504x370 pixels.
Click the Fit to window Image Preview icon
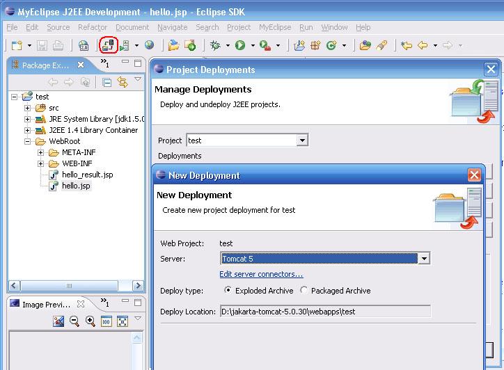click(123, 321)
